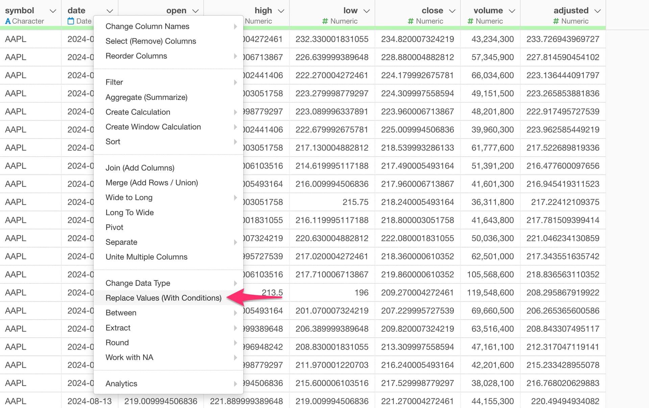Open the Extract submenu

click(168, 328)
